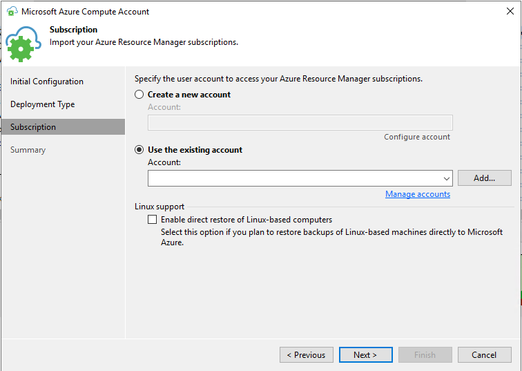Click the Azure cloud icon in title bar
The image size is (522, 371).
(12, 12)
